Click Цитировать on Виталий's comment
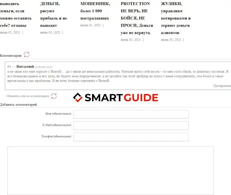 222,86
